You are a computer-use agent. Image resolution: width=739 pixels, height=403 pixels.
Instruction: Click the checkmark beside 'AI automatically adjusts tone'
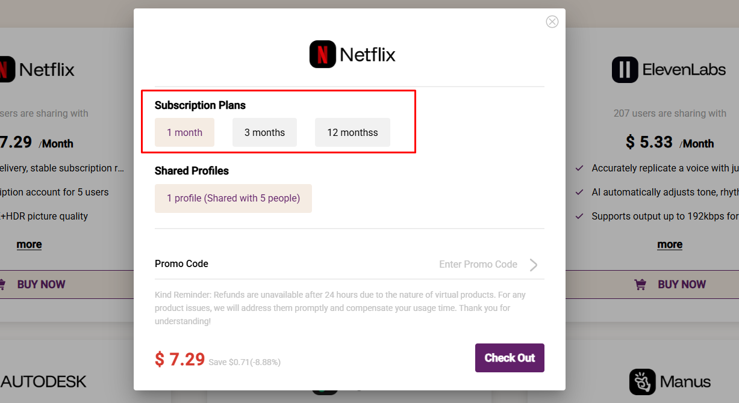[x=580, y=192]
